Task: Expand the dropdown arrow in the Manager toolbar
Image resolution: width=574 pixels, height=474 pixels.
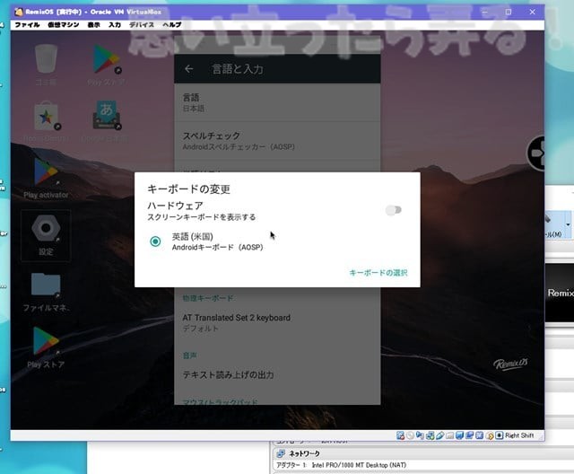Action: [568, 224]
